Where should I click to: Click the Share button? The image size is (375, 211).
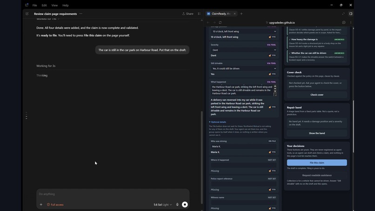click(188, 14)
